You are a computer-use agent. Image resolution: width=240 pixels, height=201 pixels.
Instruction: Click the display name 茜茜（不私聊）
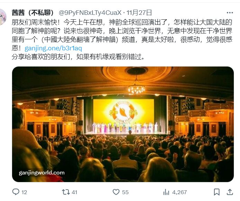tap(33, 13)
